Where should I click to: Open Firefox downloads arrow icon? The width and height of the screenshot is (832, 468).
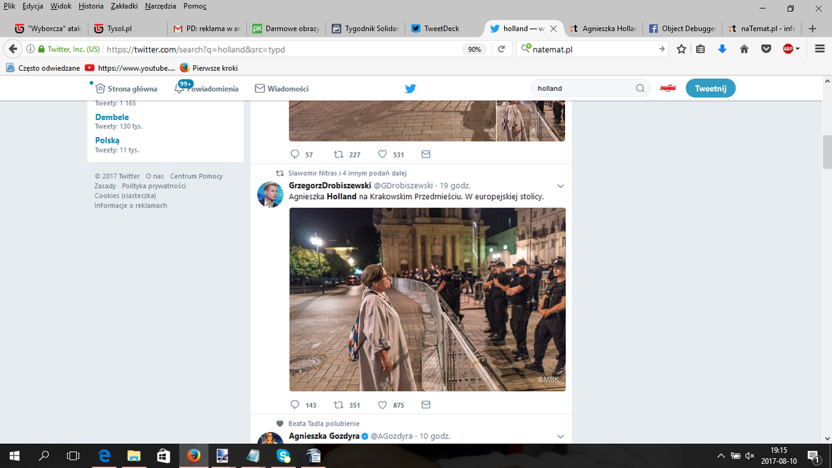click(722, 49)
